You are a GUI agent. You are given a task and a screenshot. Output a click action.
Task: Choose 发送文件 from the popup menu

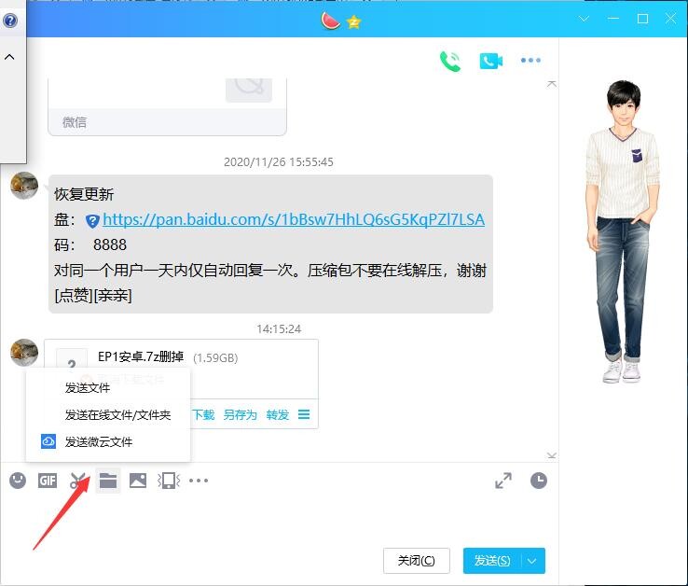[x=88, y=388]
